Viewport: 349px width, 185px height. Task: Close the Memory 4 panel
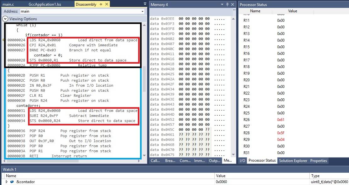click(x=233, y=4)
